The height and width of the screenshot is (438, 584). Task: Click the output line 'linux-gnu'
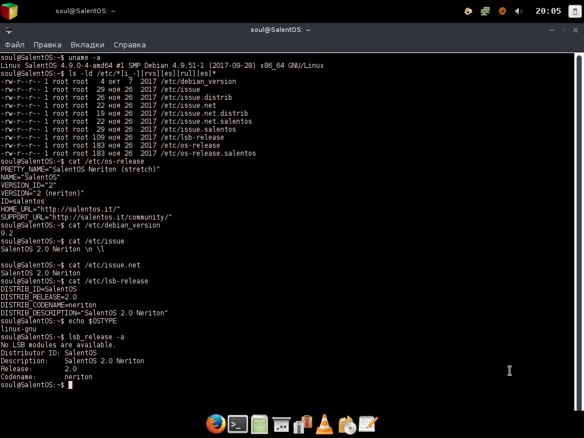point(19,329)
